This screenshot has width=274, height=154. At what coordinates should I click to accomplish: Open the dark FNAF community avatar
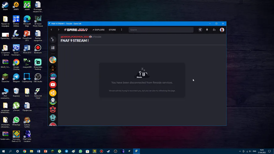53,68
